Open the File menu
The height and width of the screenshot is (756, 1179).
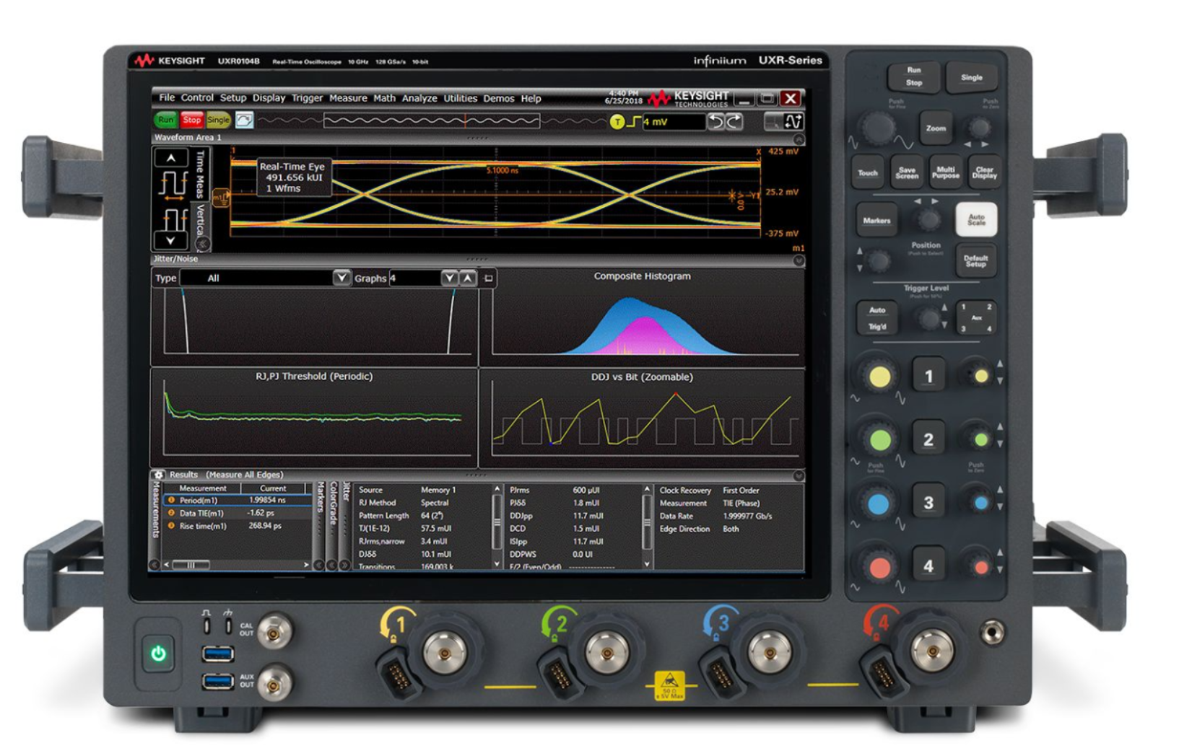coord(167,98)
